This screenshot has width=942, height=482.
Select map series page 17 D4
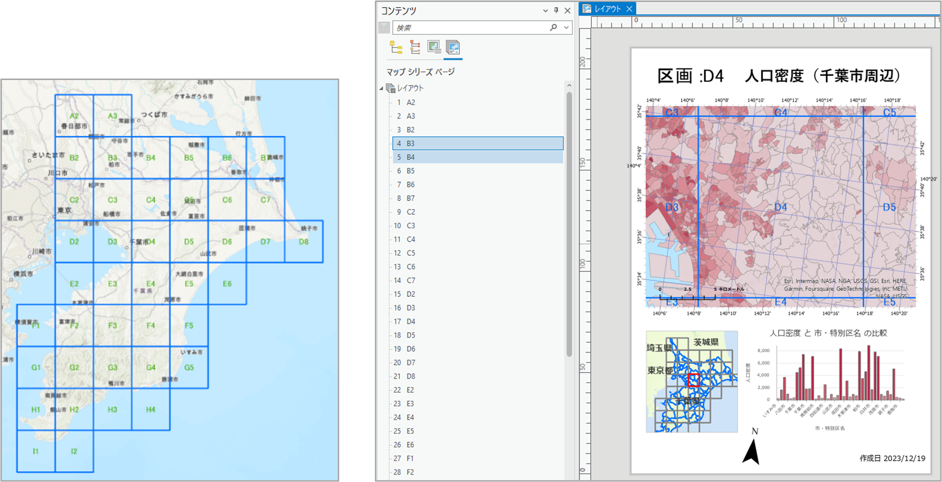coord(410,321)
